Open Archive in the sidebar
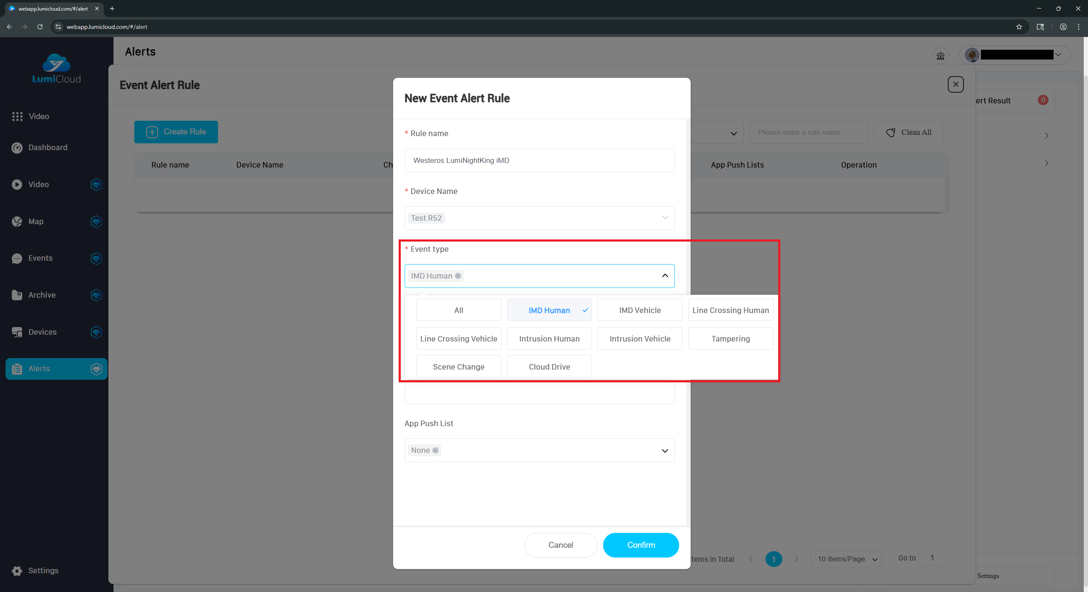 point(42,295)
